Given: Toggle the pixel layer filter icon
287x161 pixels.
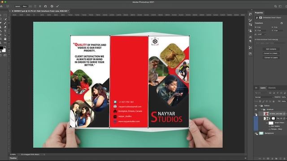Looking at the screenshot, I should 270,93.
